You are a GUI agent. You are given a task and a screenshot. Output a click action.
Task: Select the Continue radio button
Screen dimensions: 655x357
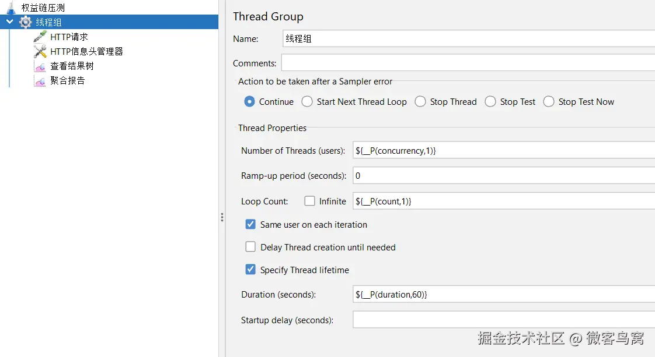[x=250, y=101]
